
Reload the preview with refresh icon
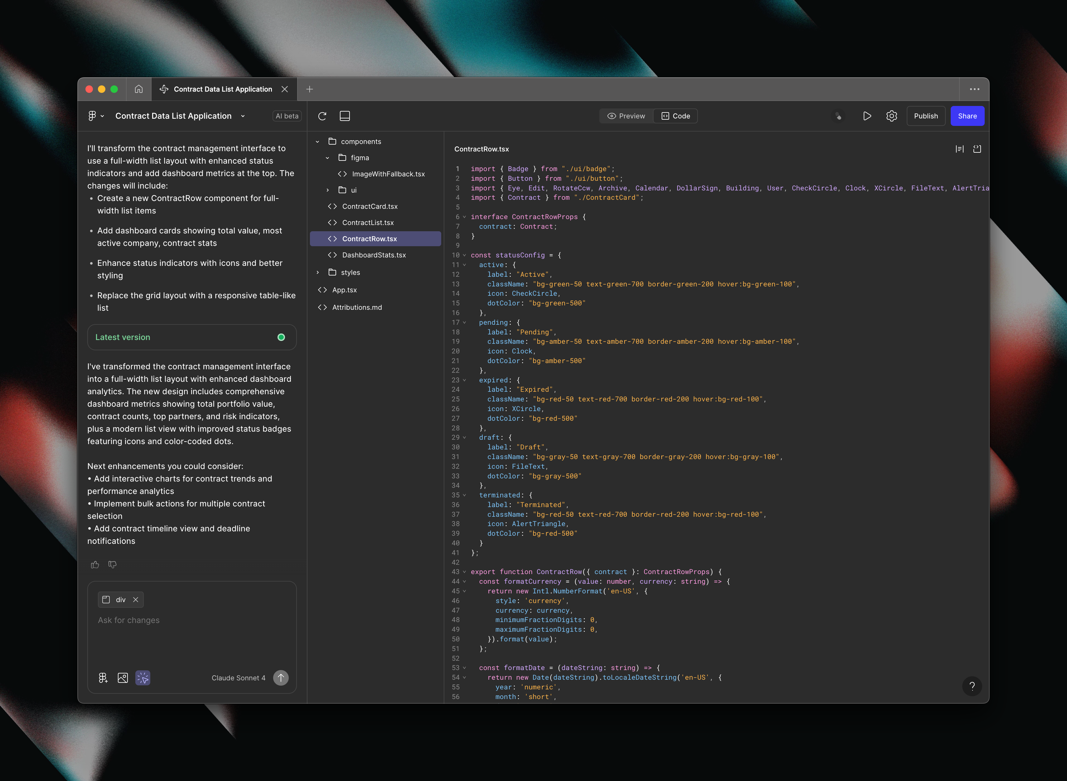(322, 116)
